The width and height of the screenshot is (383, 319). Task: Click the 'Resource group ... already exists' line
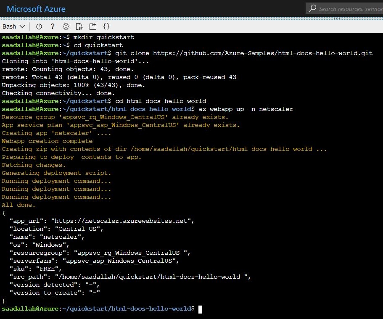115,117
